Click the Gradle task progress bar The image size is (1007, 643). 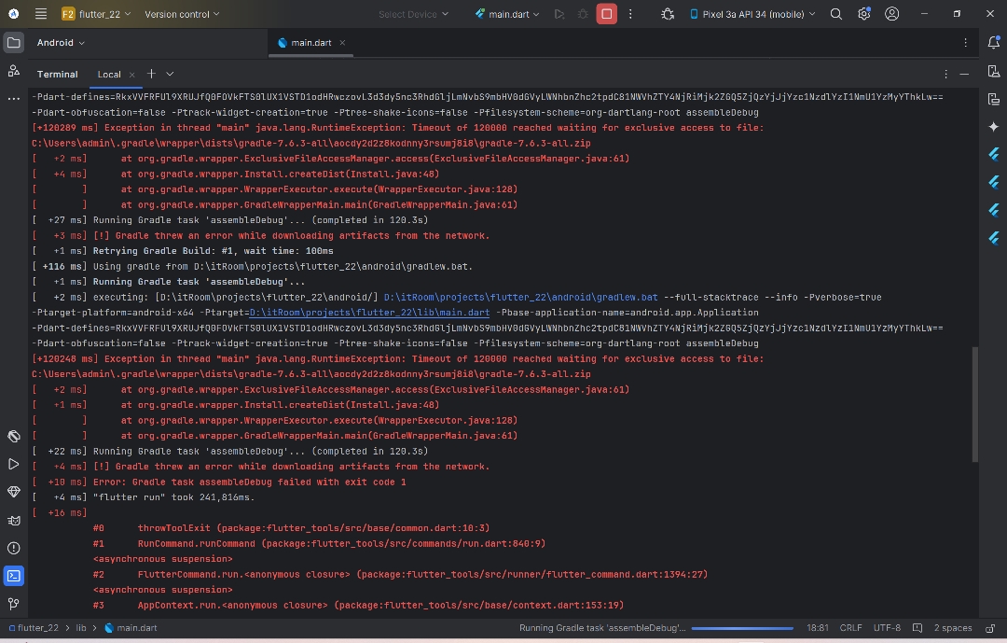coord(742,628)
